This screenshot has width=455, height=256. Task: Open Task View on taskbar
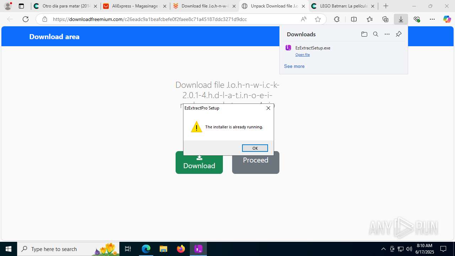[128, 249]
